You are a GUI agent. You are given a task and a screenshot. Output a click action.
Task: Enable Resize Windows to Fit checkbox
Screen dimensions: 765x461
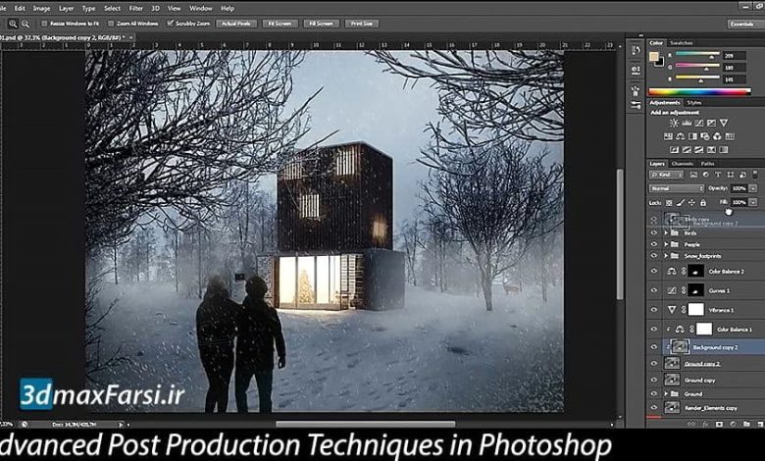[x=46, y=22]
